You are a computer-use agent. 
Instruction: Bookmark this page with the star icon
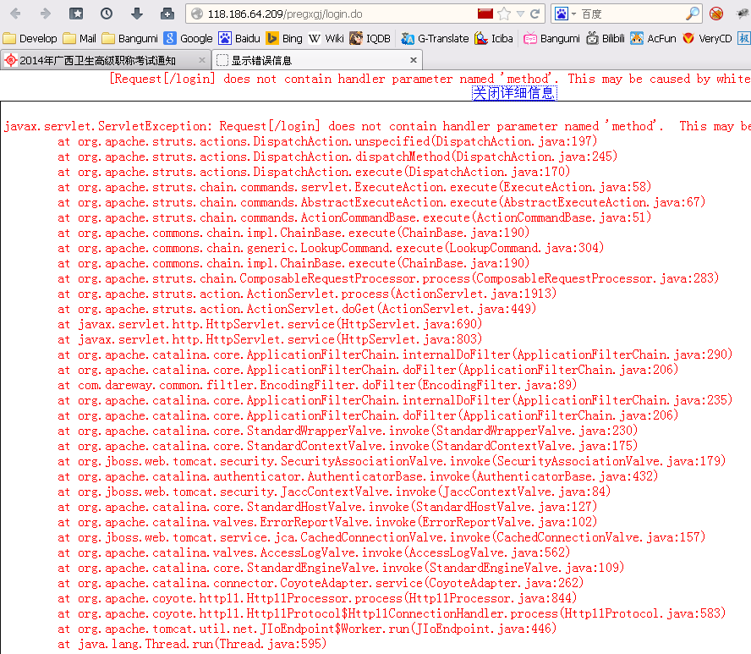tap(504, 14)
